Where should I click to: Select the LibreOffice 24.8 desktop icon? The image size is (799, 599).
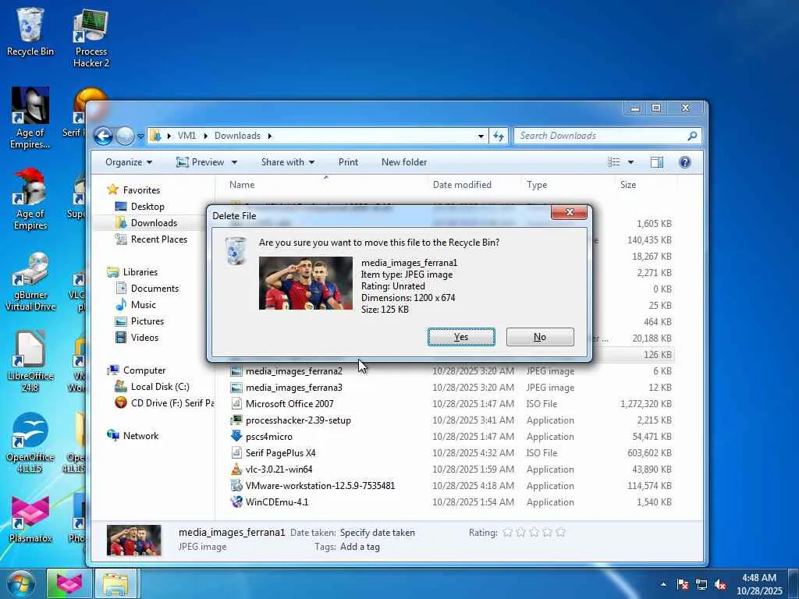(30, 362)
